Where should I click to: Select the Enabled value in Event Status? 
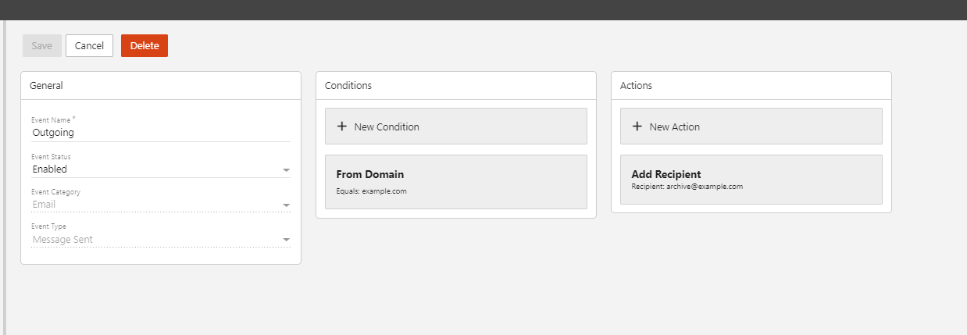point(50,169)
